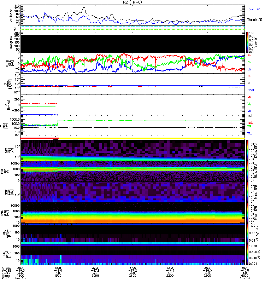Click the Nov 13 date label

point(20,278)
